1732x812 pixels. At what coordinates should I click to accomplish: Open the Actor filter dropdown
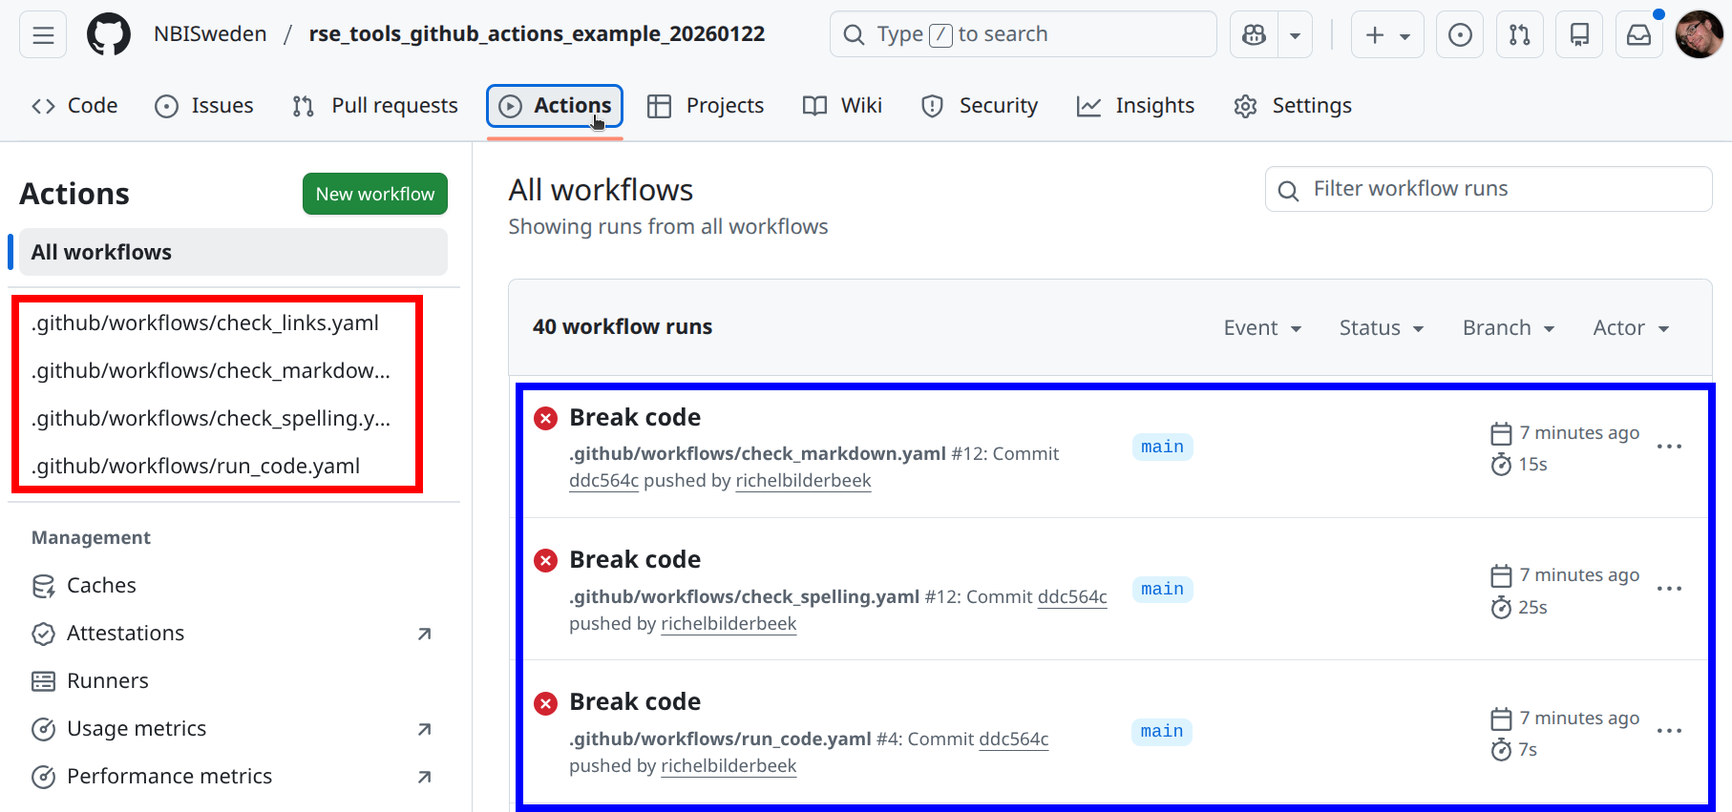[x=1630, y=328]
